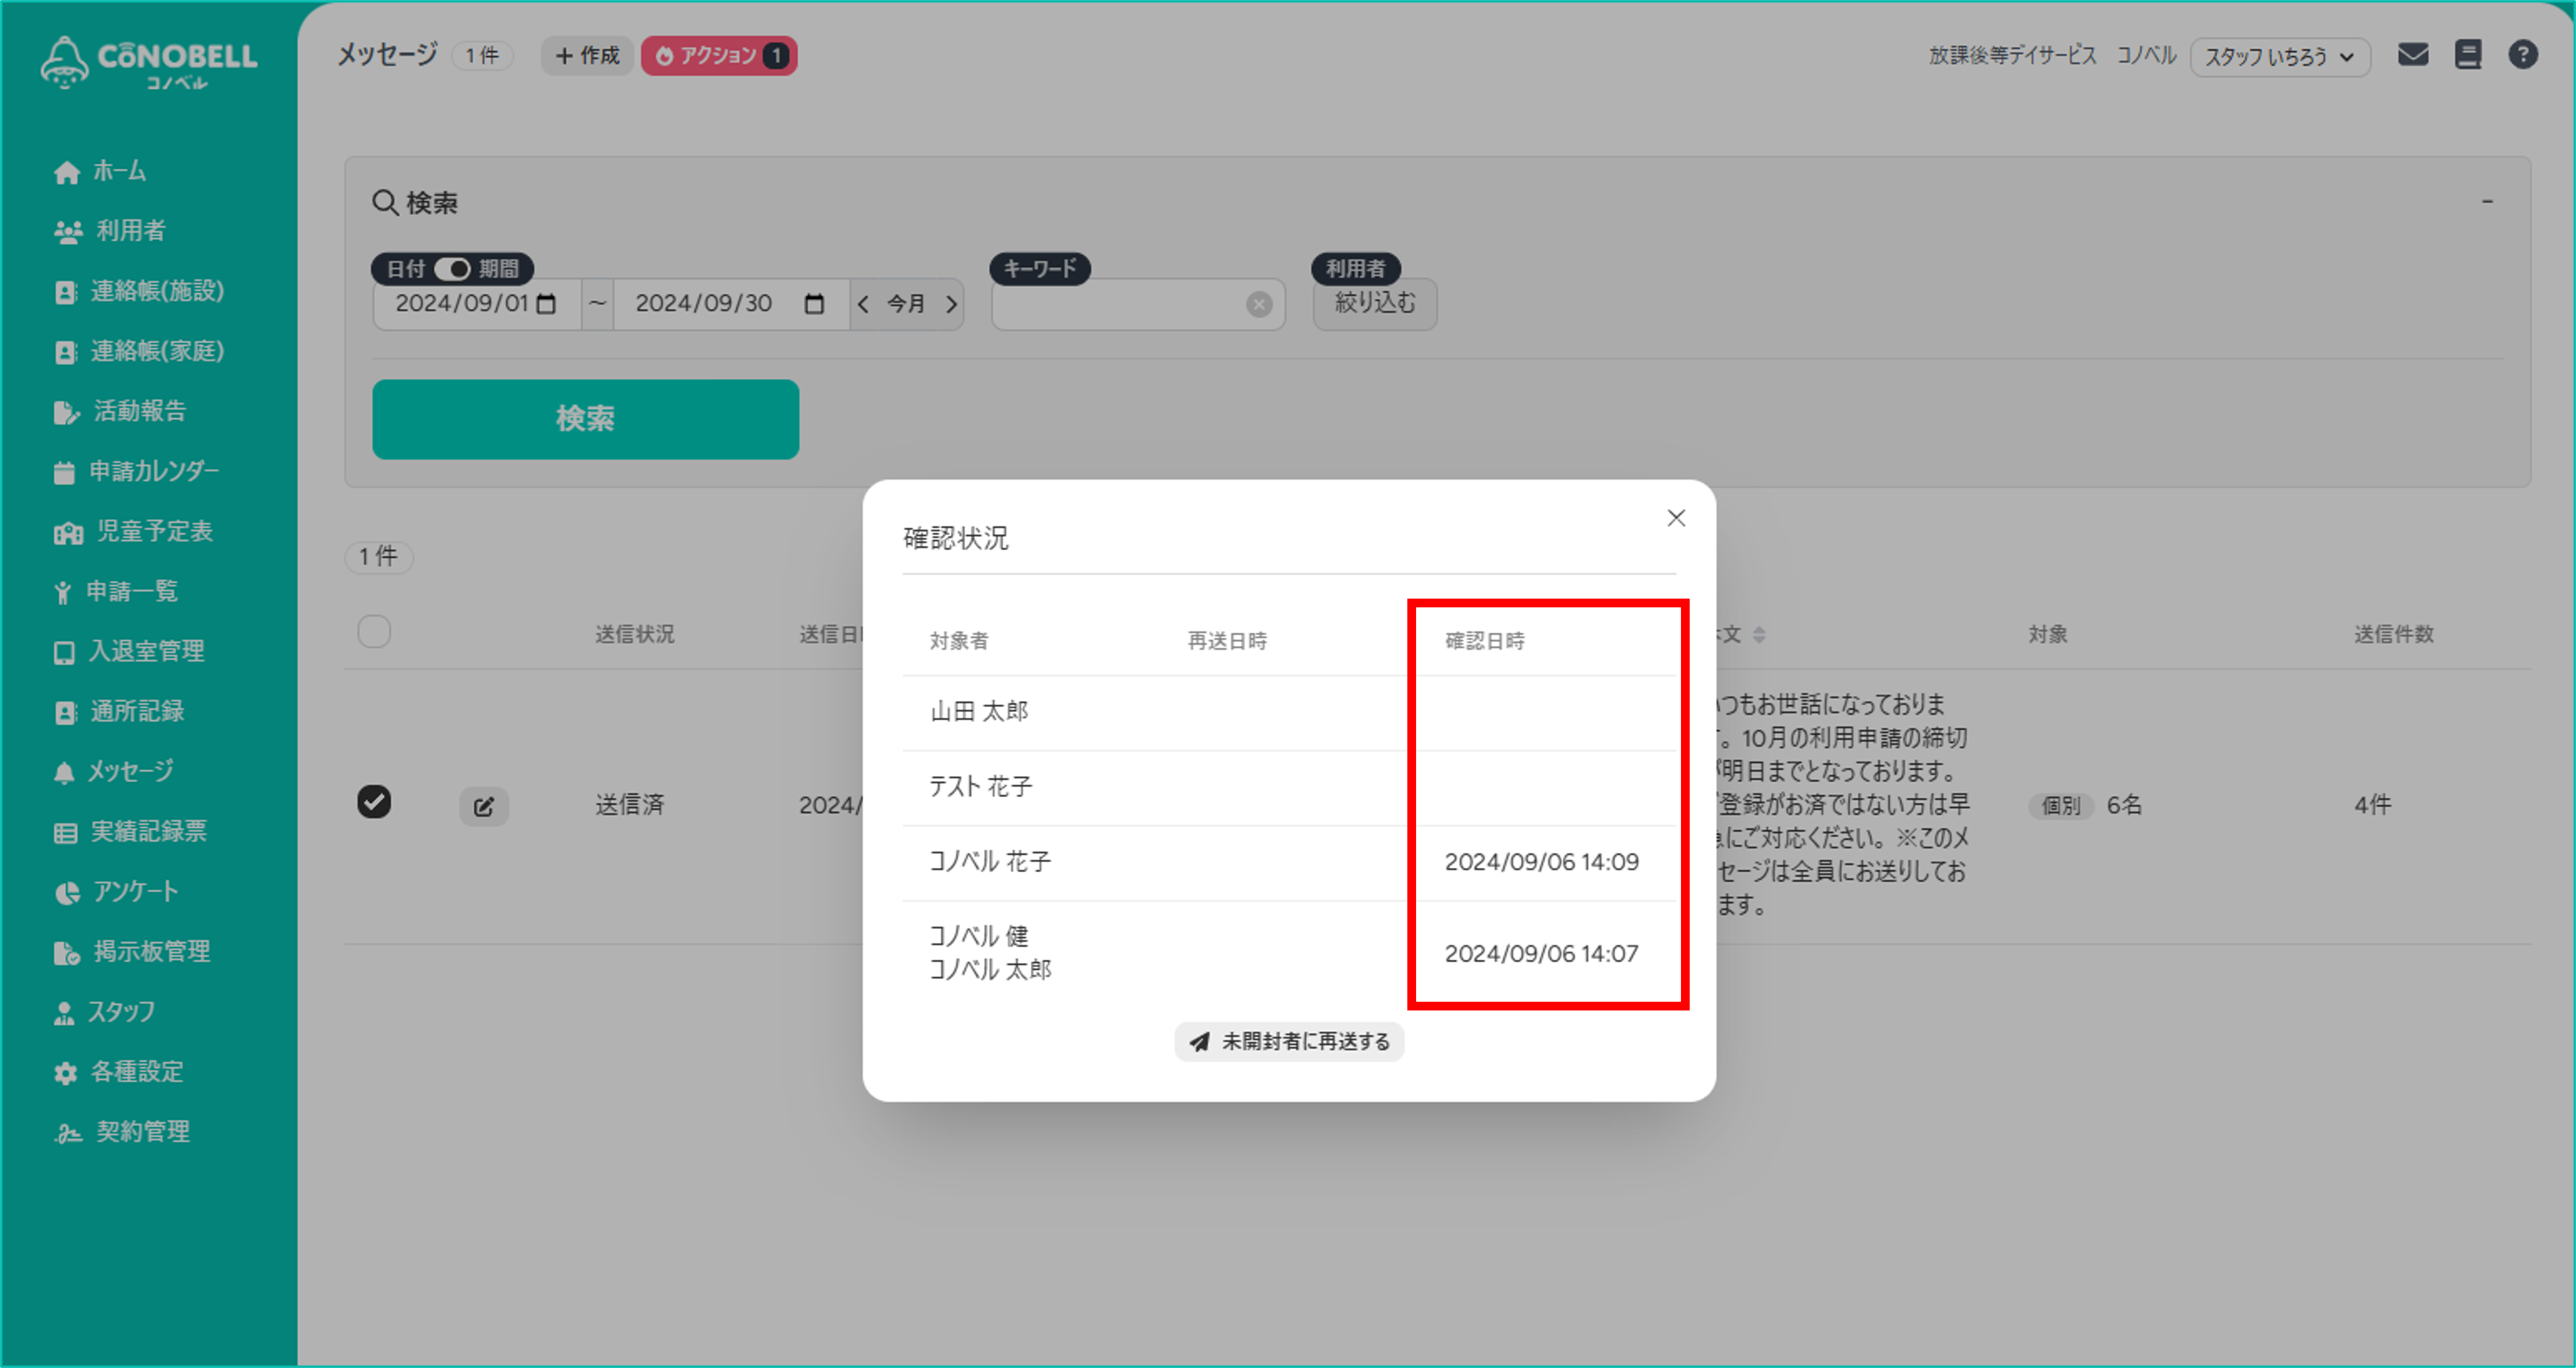Toggle the 日付/期間 switch

pos(453,269)
